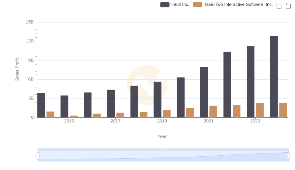295x170 pixels.
Task: Click the left handle of range slider
Action: 38,156
